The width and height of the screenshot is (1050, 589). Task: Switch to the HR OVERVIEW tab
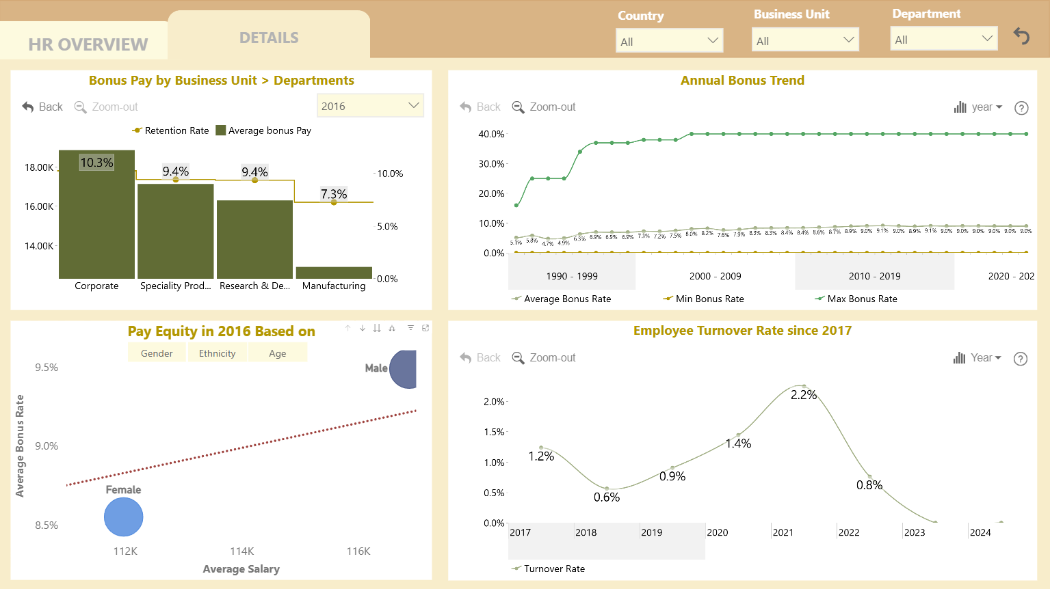88,44
